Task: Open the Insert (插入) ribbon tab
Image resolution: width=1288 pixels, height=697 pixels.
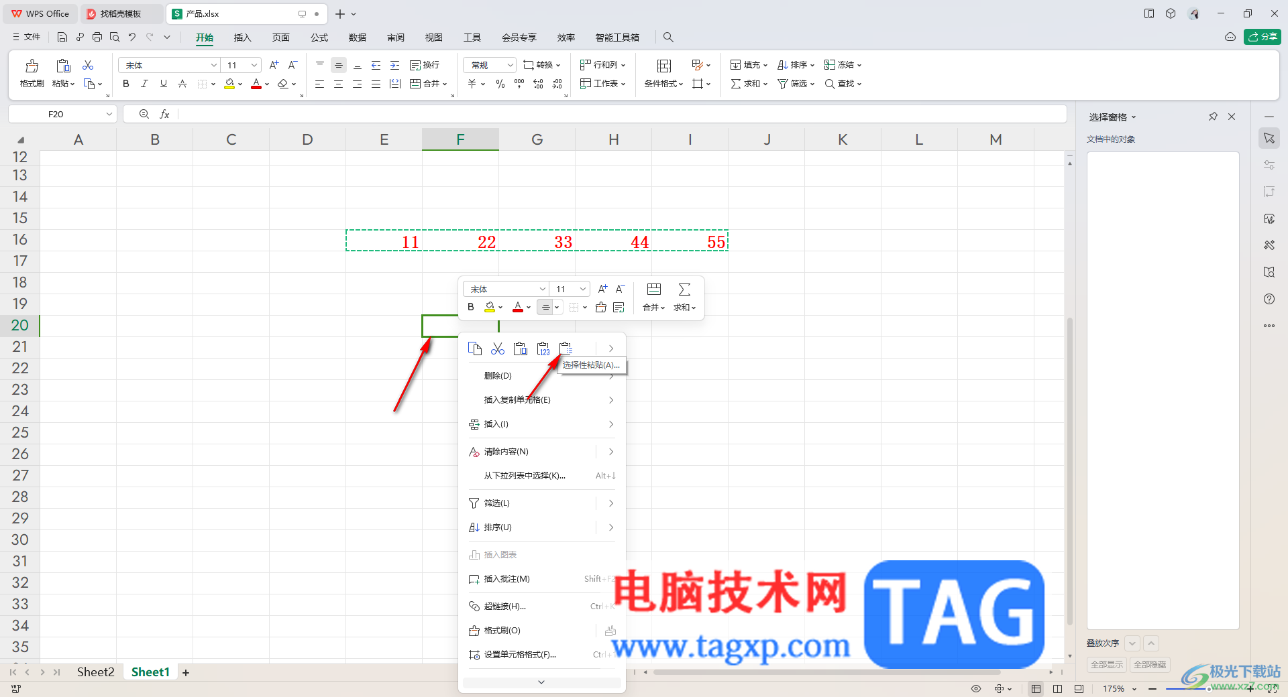Action: tap(242, 38)
